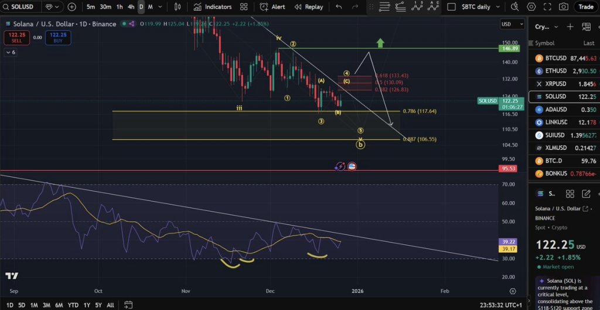The width and height of the screenshot is (600, 310).
Task: Select LINKUSD in the watchlist
Action: [564, 122]
